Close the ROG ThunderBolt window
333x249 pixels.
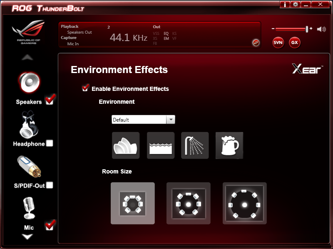tap(320, 4)
